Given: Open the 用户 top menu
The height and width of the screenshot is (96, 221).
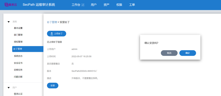Looking at the screenshot, I should point(94,5).
